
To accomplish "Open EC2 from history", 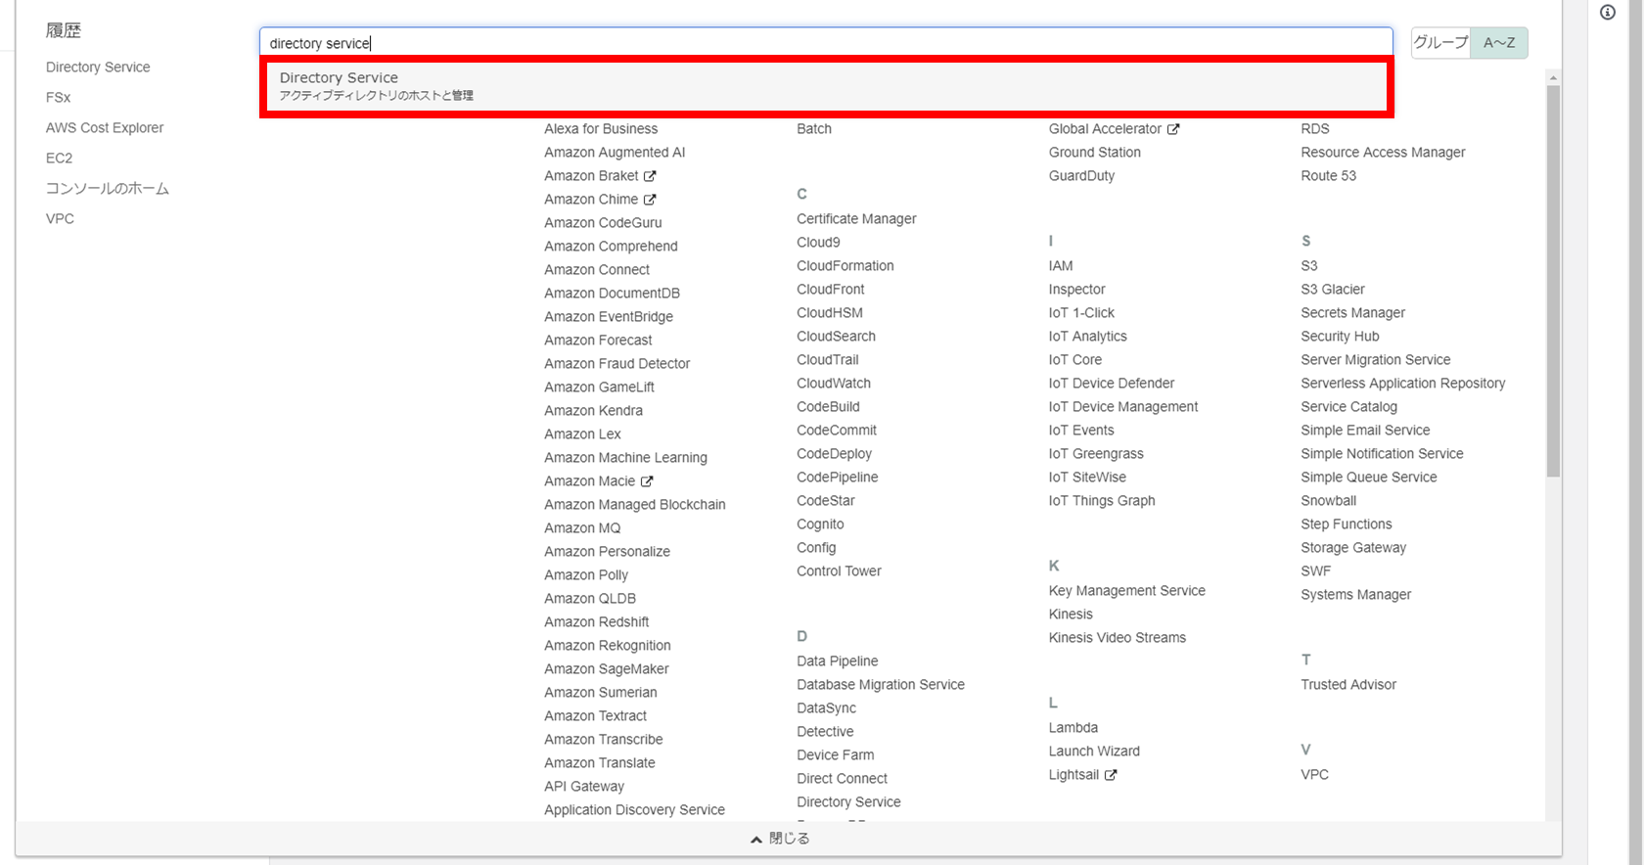I will click(x=59, y=159).
